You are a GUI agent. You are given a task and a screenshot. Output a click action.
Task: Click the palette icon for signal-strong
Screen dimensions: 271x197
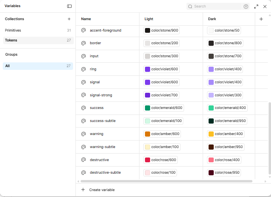pos(84,95)
